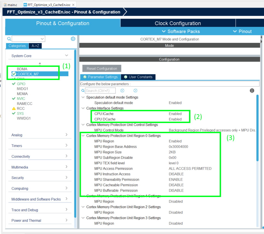Click the peripheral search magnifier icon
Screen dimensions: 264x234
point(9,39)
